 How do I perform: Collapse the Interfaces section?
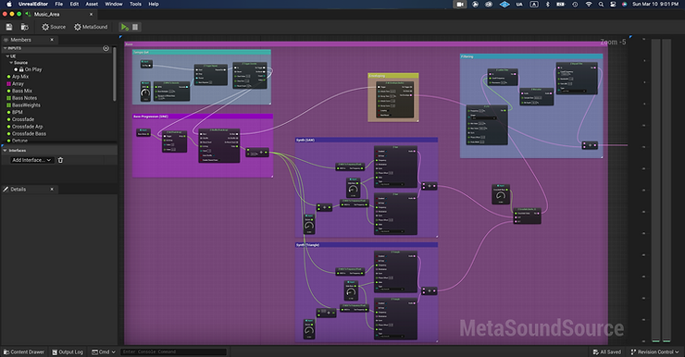5,151
